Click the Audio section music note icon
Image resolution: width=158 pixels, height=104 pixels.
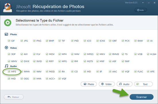(x=6, y=66)
